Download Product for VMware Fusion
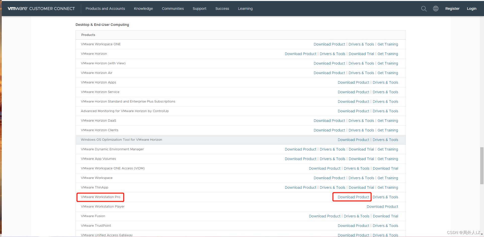Screen dimensions: 484x237 [325, 216]
